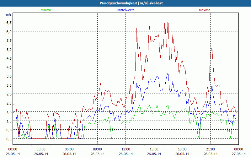Click the red Maxima spike just after 21:00
This screenshot has height=157, width=251.
tap(212, 47)
